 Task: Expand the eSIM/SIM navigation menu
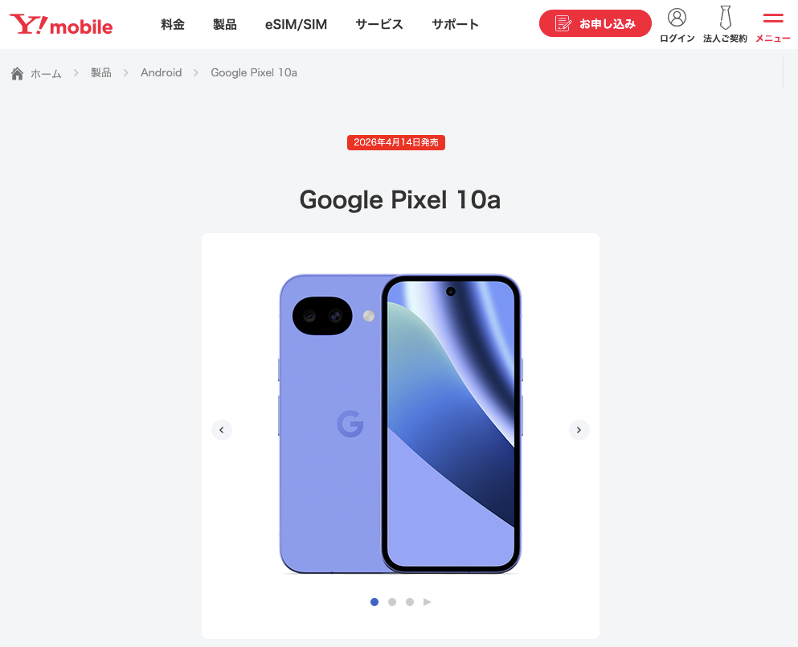(297, 24)
